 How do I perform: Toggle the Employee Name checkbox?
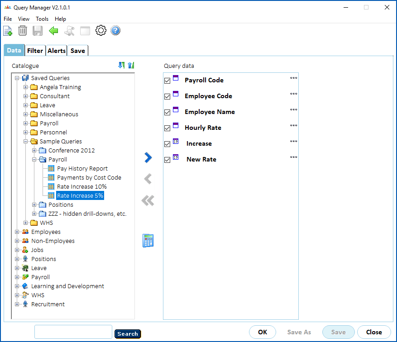[x=167, y=112]
